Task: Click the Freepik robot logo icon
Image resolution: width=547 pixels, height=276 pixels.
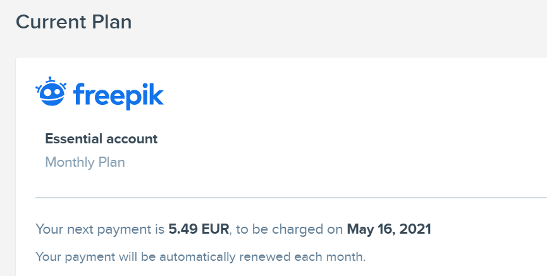Action: (x=51, y=93)
